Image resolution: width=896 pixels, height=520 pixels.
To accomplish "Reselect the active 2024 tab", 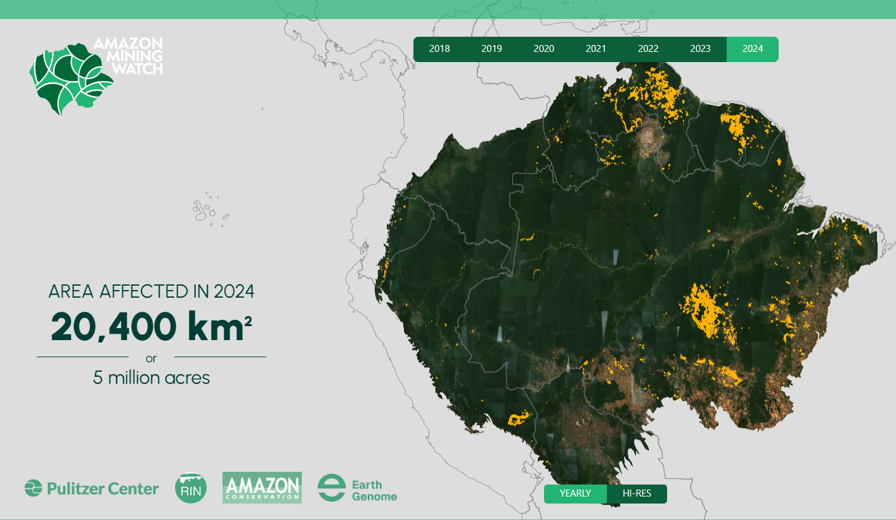I will [x=752, y=49].
